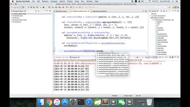The height and width of the screenshot is (107, 190).
Task: Click the Debug bug icon in toolbar
Action: pyautogui.click(x=53, y=7)
